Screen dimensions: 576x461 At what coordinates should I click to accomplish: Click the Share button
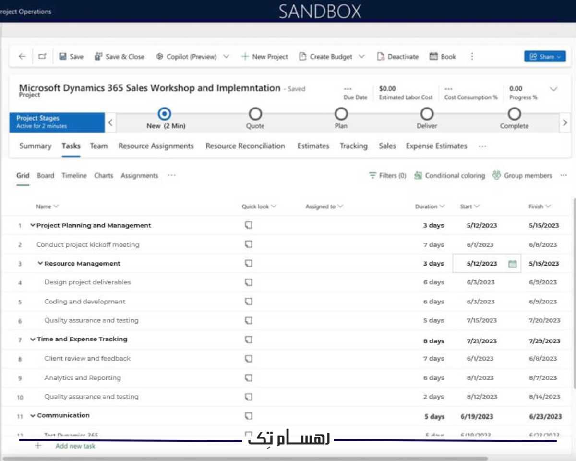tap(544, 57)
